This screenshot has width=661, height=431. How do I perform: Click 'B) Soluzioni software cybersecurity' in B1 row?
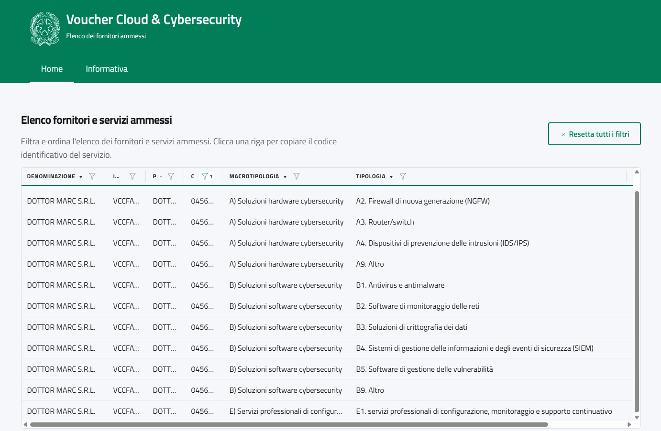coord(286,285)
